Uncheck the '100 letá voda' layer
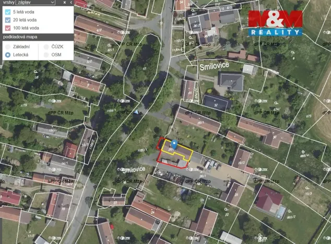The height and width of the screenshot is (244, 331). 8,28
